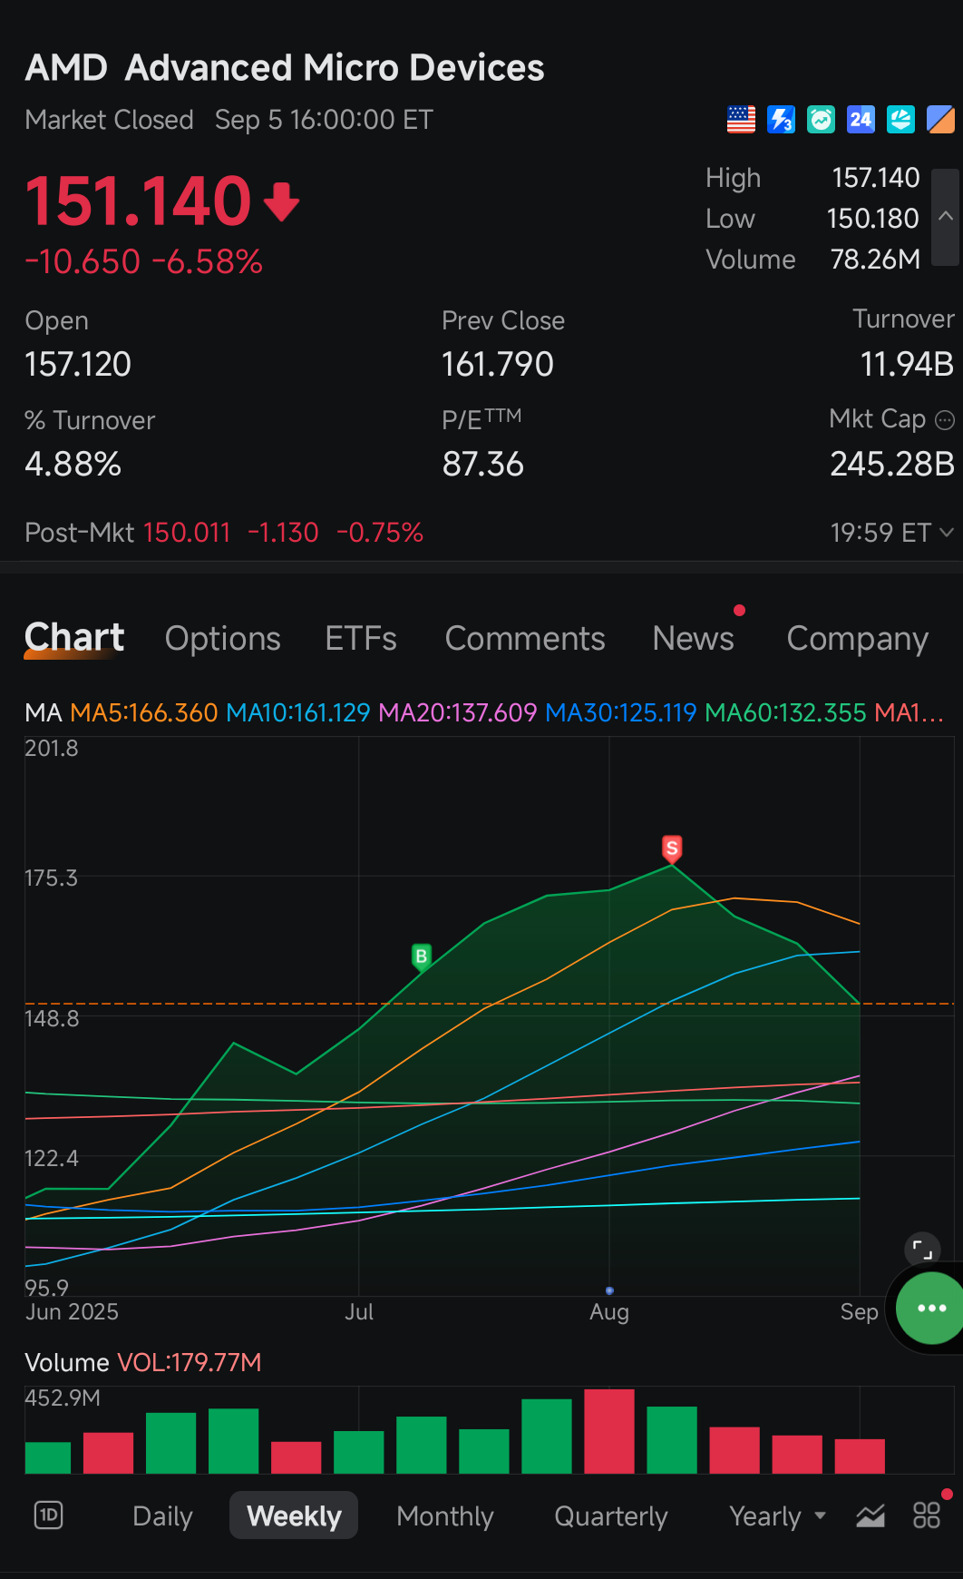Tap the MA10:161.129 indicator label
963x1579 pixels.
click(298, 713)
